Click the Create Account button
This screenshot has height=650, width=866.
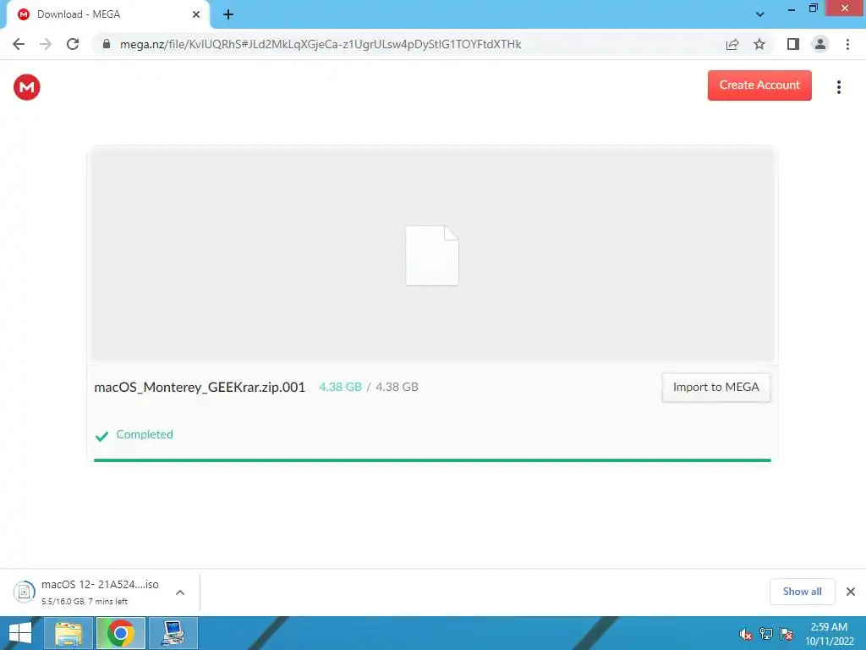point(759,85)
